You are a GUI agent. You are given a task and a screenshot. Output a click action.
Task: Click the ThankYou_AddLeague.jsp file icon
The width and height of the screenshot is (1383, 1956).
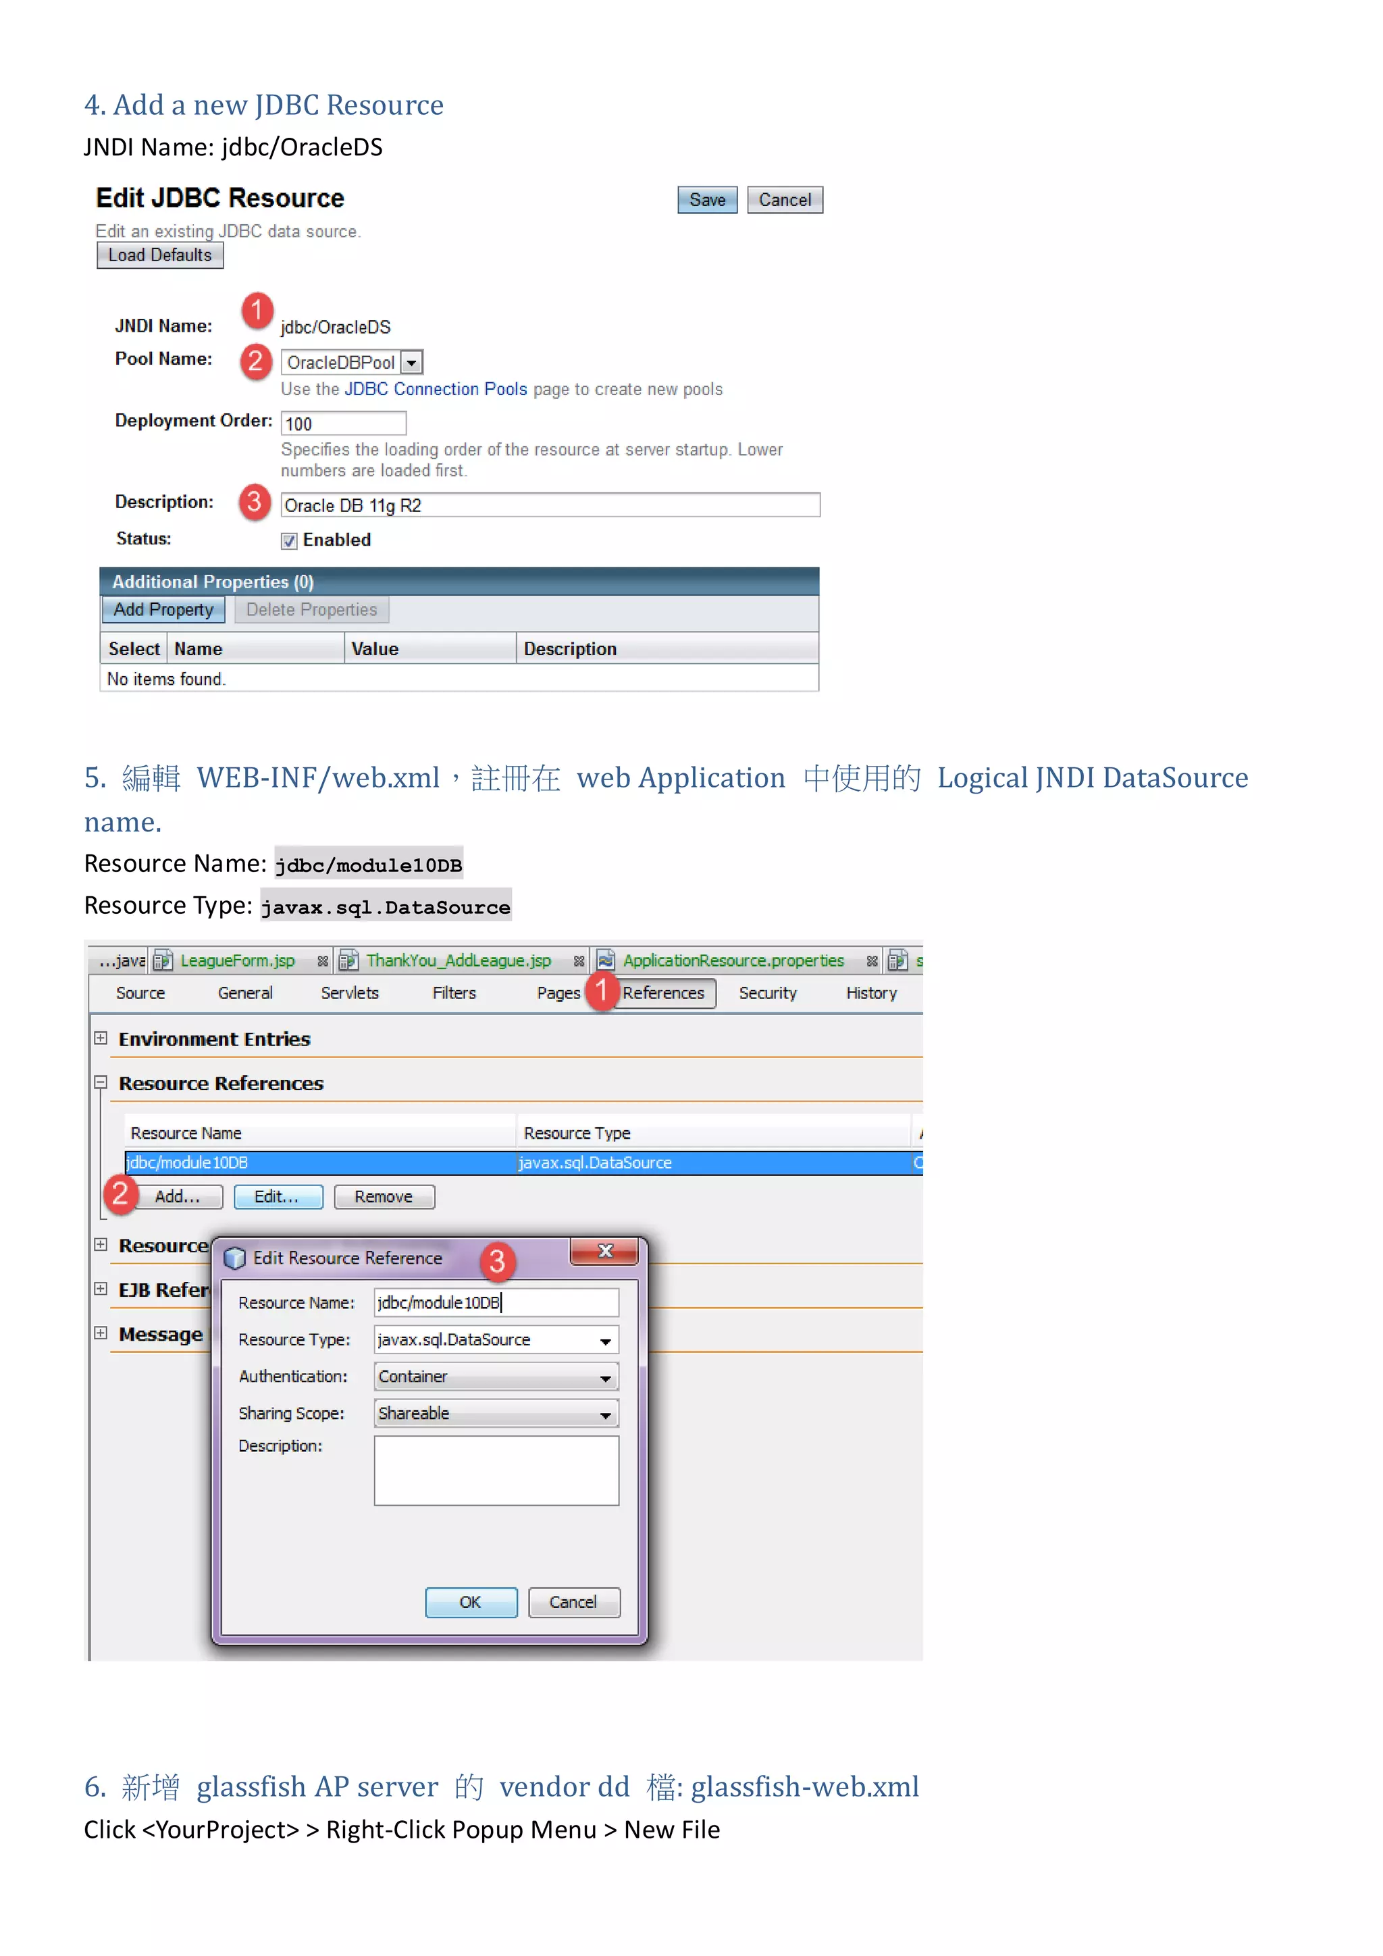tap(348, 961)
